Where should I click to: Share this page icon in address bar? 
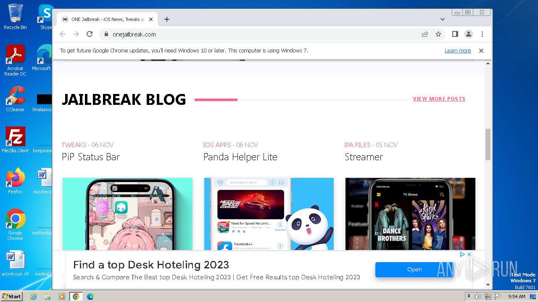(x=425, y=34)
